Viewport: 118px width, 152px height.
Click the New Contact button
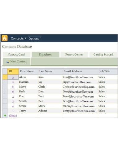(16, 61)
